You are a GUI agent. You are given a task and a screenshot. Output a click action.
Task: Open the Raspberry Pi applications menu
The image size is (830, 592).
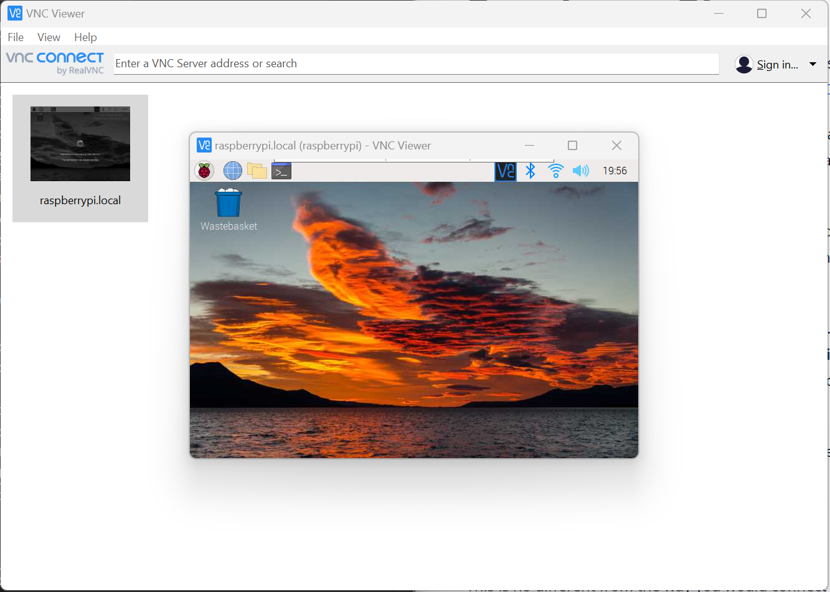[x=204, y=170]
